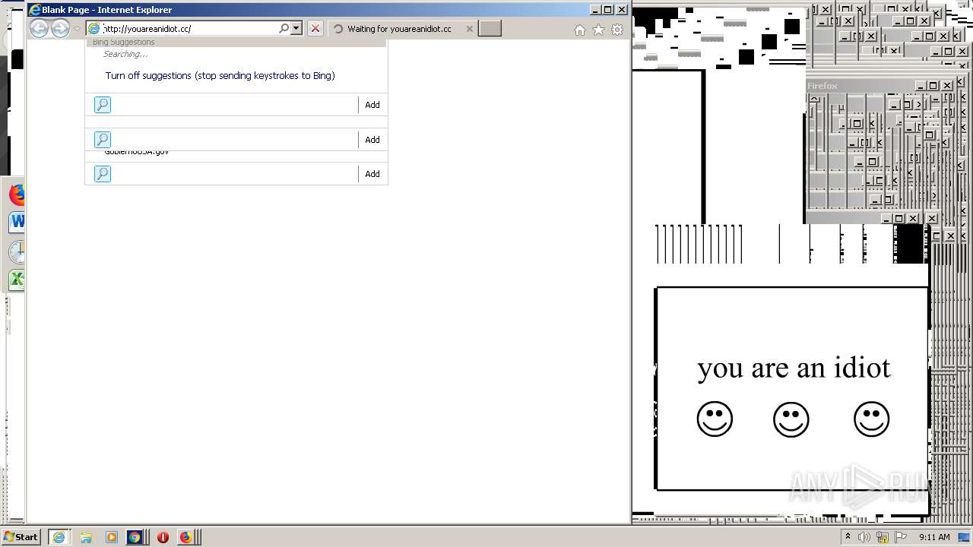Viewport: 973px width, 547px height.
Task: Open the Start menu
Action: coord(21,537)
